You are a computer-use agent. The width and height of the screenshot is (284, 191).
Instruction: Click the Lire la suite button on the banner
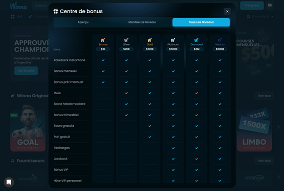[26, 71]
